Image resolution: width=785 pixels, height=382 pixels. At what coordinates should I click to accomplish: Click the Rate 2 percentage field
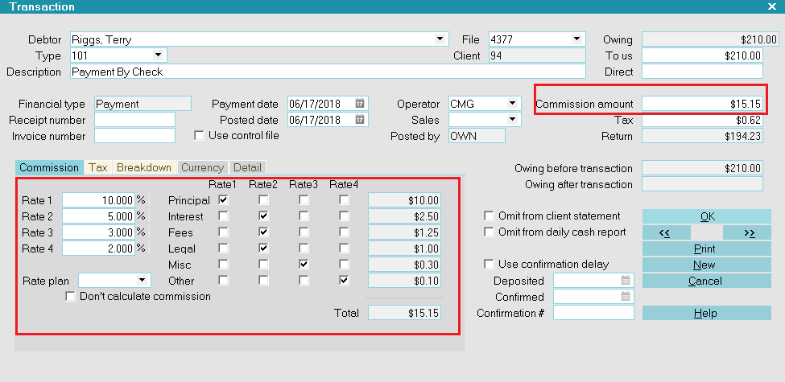point(98,216)
